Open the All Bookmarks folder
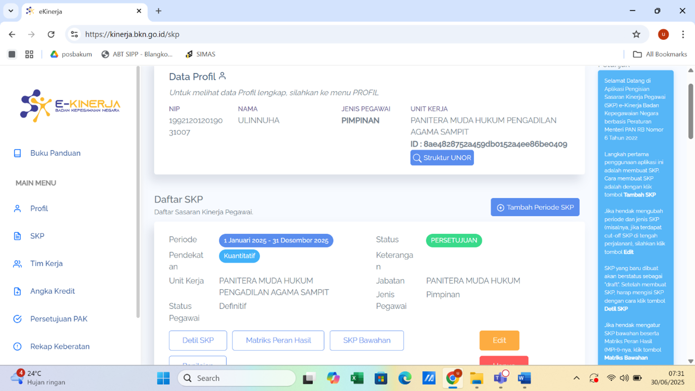695x391 pixels. point(660,54)
